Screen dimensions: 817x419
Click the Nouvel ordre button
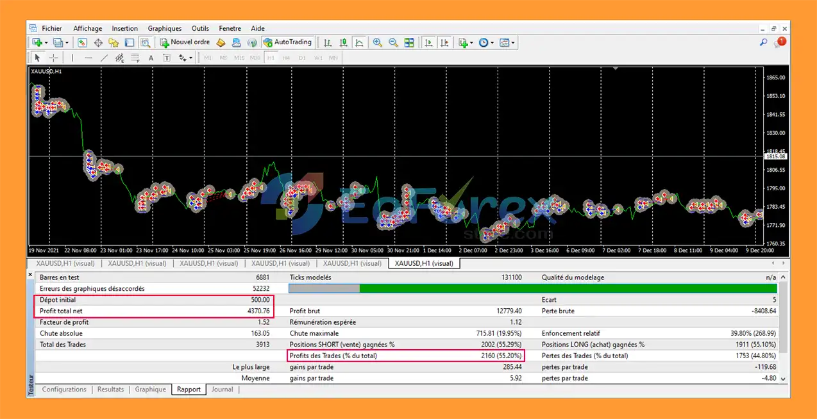tap(185, 43)
